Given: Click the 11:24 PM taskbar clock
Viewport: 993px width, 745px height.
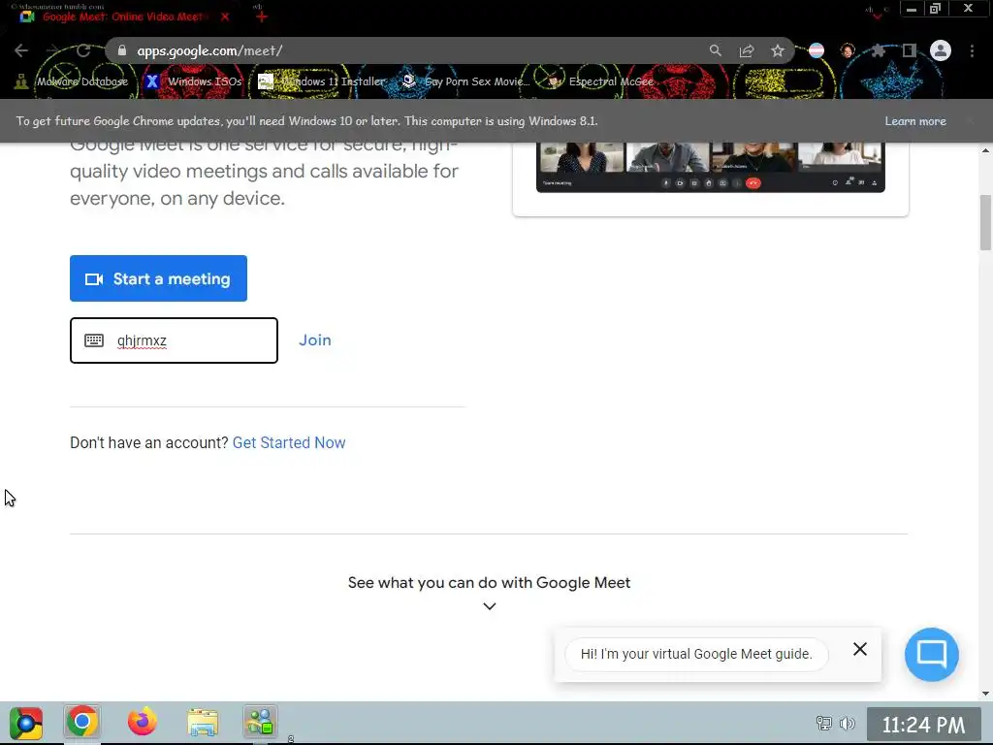Looking at the screenshot, I should tap(923, 725).
